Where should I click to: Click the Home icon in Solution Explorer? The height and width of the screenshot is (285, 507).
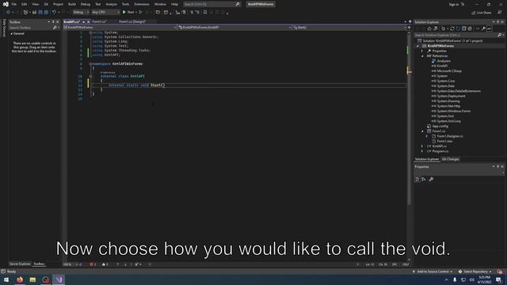coord(429,28)
